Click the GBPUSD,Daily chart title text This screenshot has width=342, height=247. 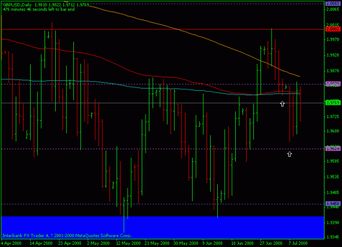click(17, 5)
